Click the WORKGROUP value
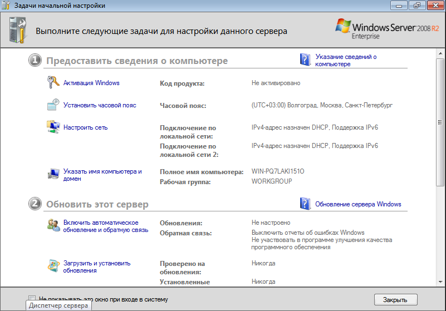 pyautogui.click(x=272, y=181)
